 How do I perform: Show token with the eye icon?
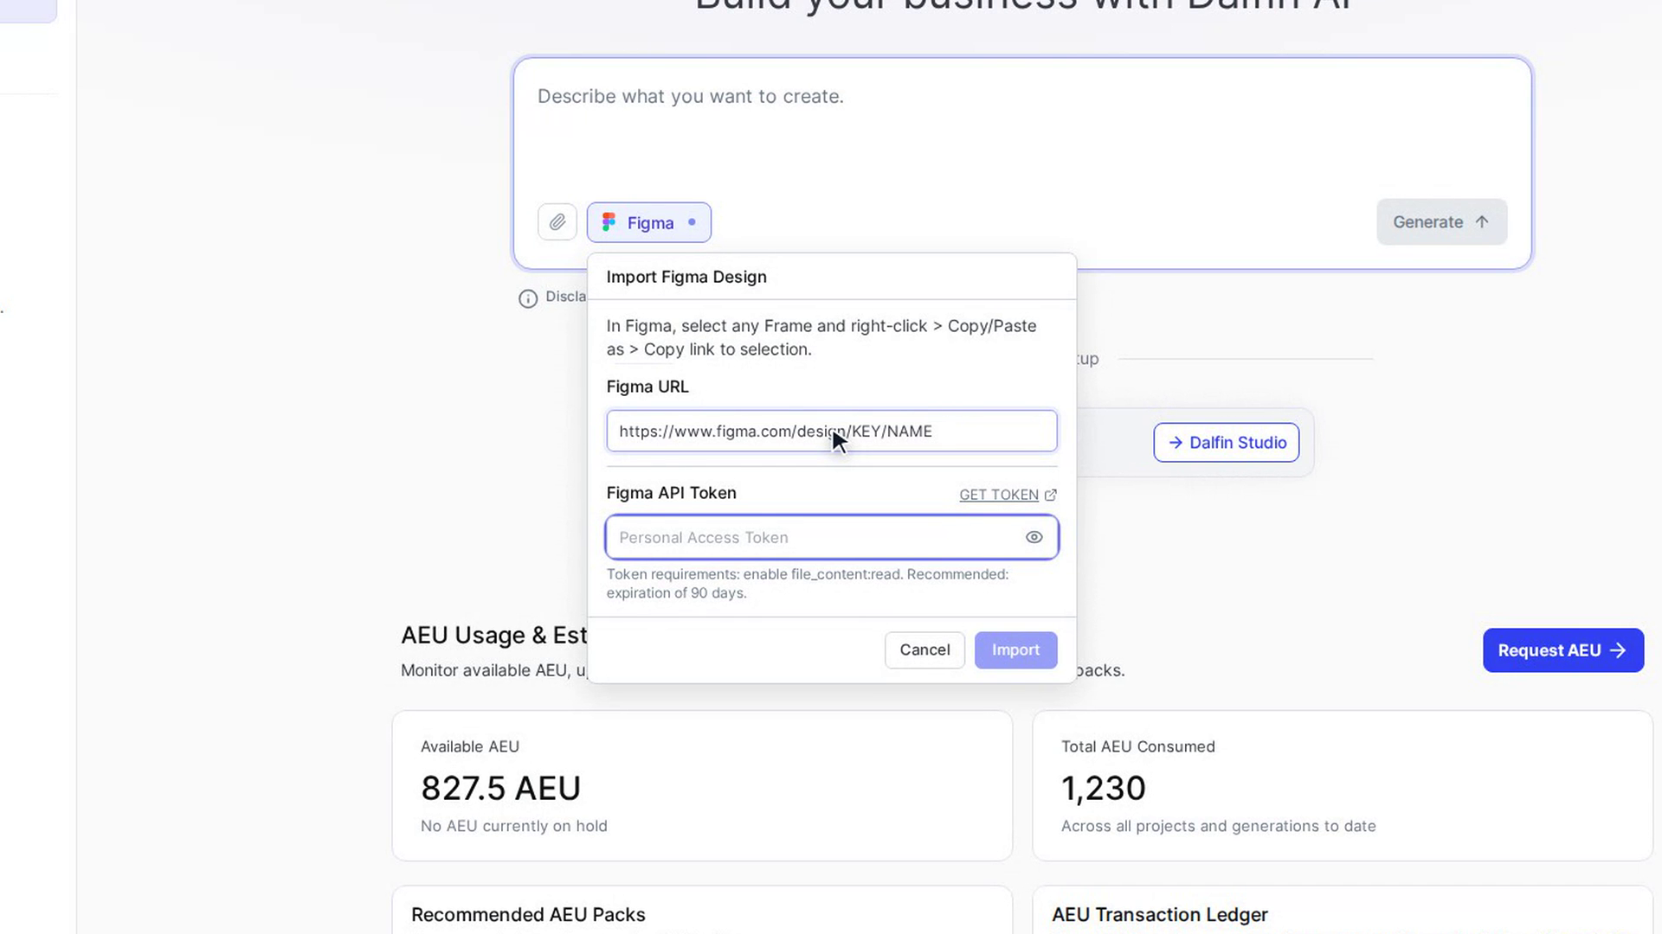[x=1034, y=537]
